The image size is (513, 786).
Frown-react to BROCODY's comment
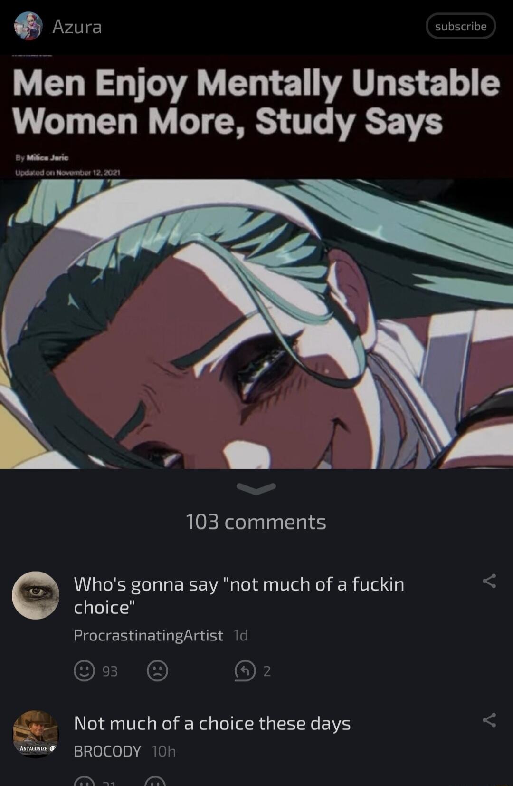click(155, 781)
